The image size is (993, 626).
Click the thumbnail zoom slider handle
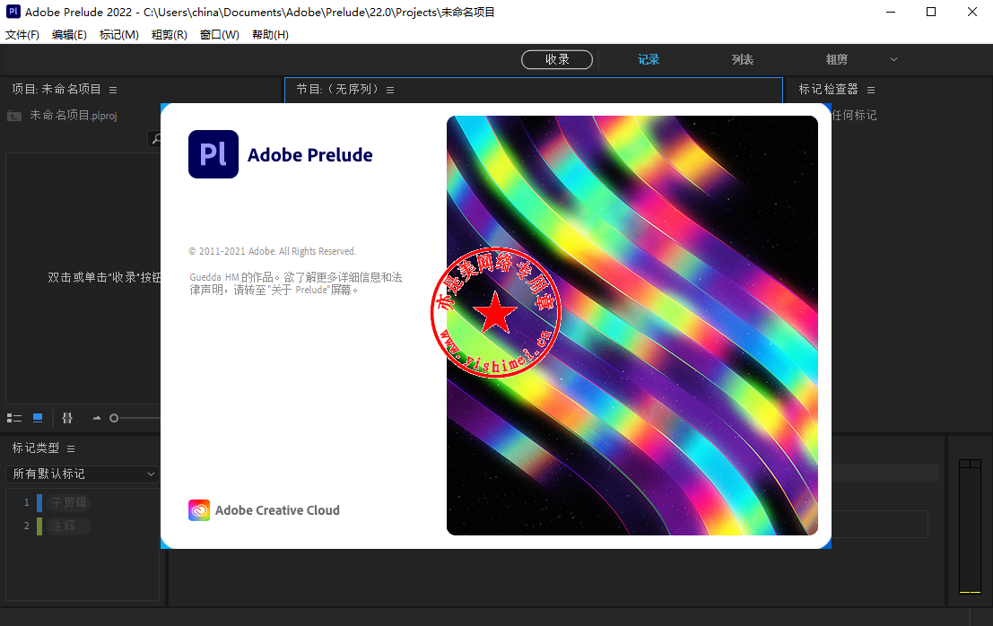coord(114,419)
